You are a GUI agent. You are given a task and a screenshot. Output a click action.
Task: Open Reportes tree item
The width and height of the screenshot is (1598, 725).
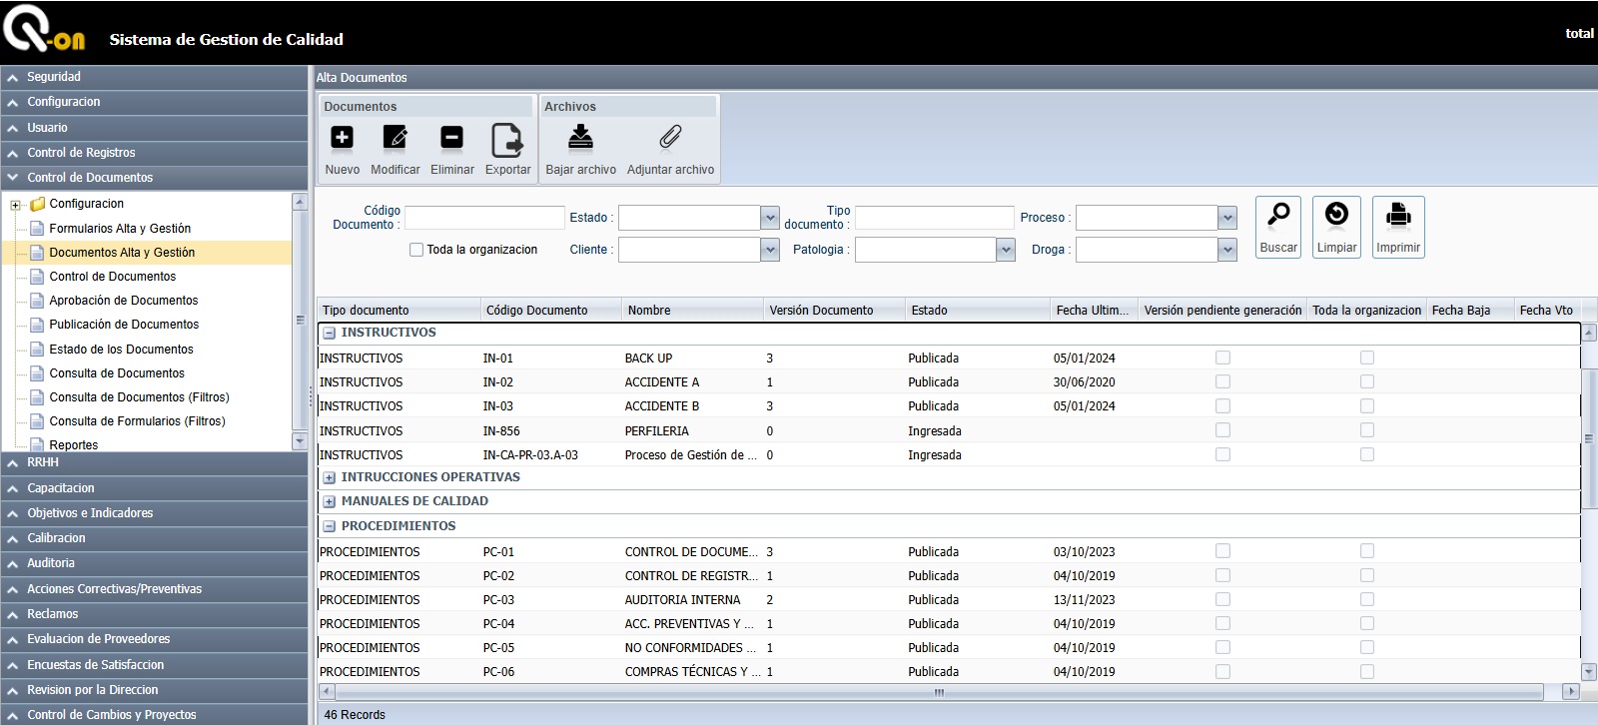coord(74,445)
